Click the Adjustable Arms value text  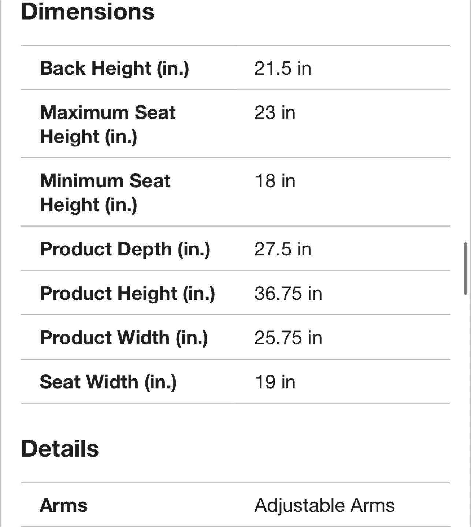tap(324, 505)
